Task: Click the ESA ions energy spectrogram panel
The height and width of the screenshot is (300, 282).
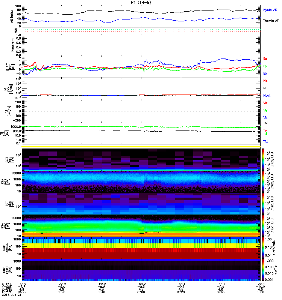Action: 141,182
